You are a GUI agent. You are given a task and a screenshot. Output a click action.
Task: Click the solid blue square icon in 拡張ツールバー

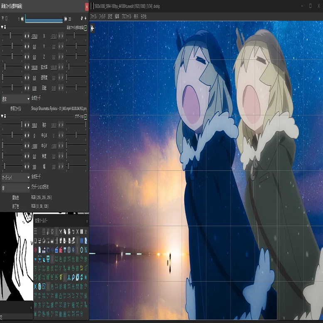pyautogui.click(x=81, y=241)
